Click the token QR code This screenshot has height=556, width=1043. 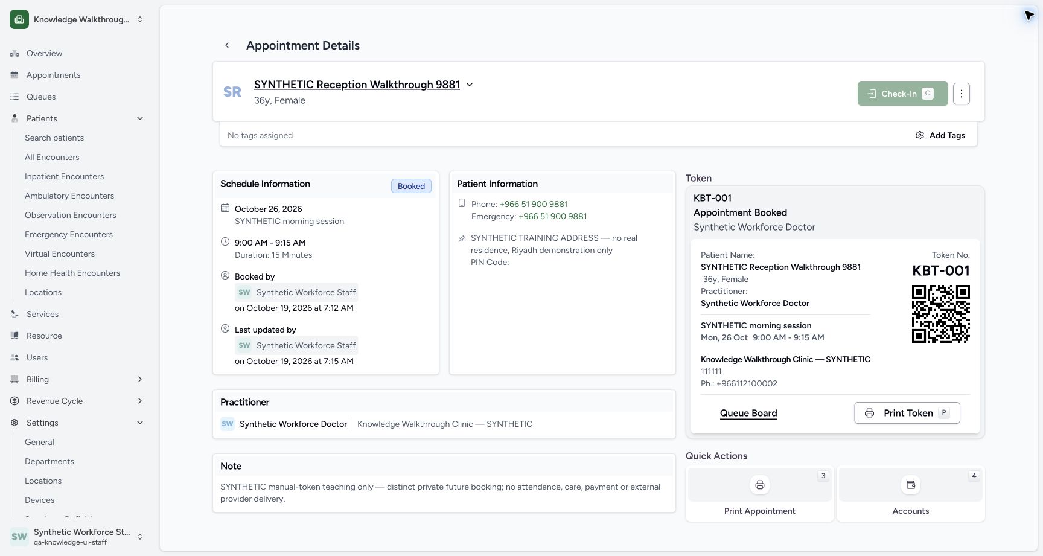(940, 314)
